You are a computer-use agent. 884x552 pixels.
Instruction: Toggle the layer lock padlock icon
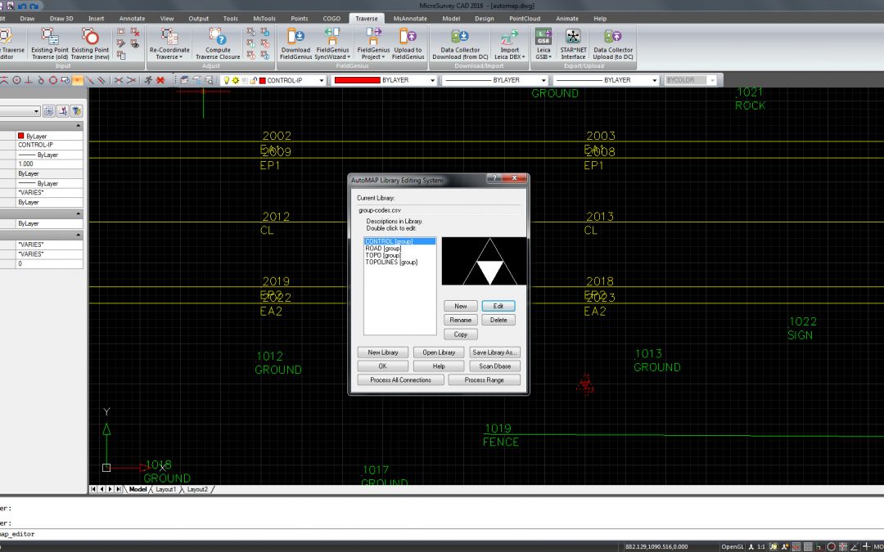[252, 80]
